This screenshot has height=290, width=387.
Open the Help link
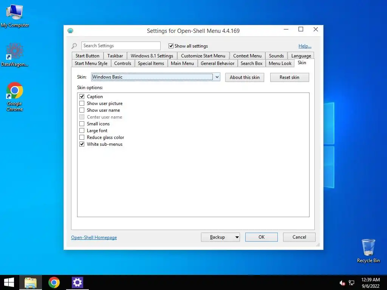(x=305, y=46)
